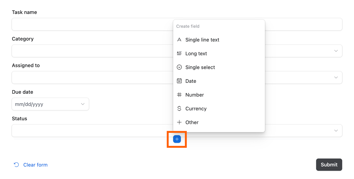Screen dimensions: 354x179
Task: Click the Date calendar icon
Action: (x=179, y=81)
